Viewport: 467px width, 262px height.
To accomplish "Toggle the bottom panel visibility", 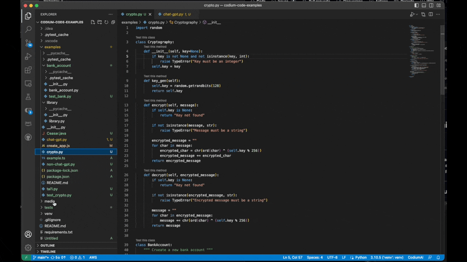I will click(x=424, y=5).
